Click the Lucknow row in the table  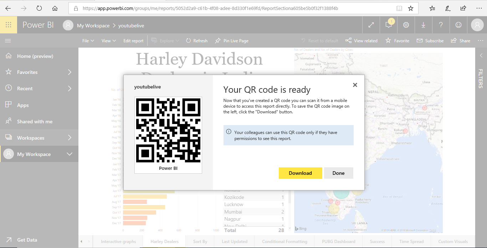tap(254, 204)
